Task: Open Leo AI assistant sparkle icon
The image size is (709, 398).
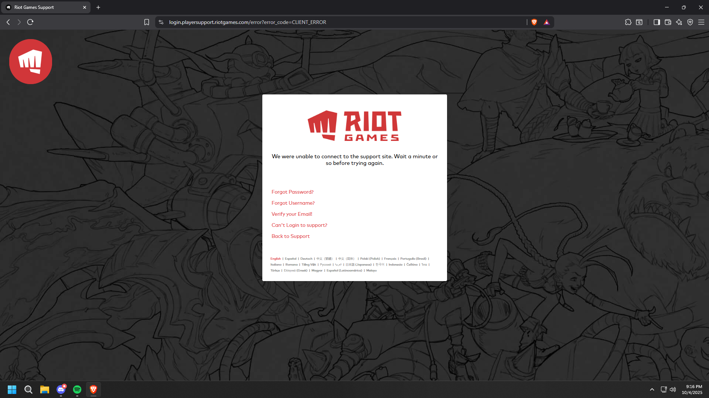Action: (x=679, y=22)
